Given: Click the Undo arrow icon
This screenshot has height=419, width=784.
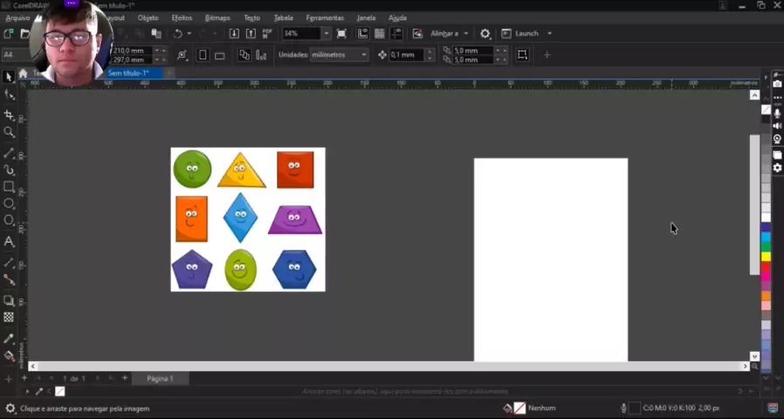Looking at the screenshot, I should point(177,34).
